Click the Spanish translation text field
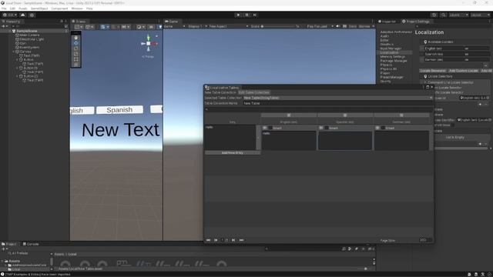The width and height of the screenshot is (493, 277). point(345,140)
